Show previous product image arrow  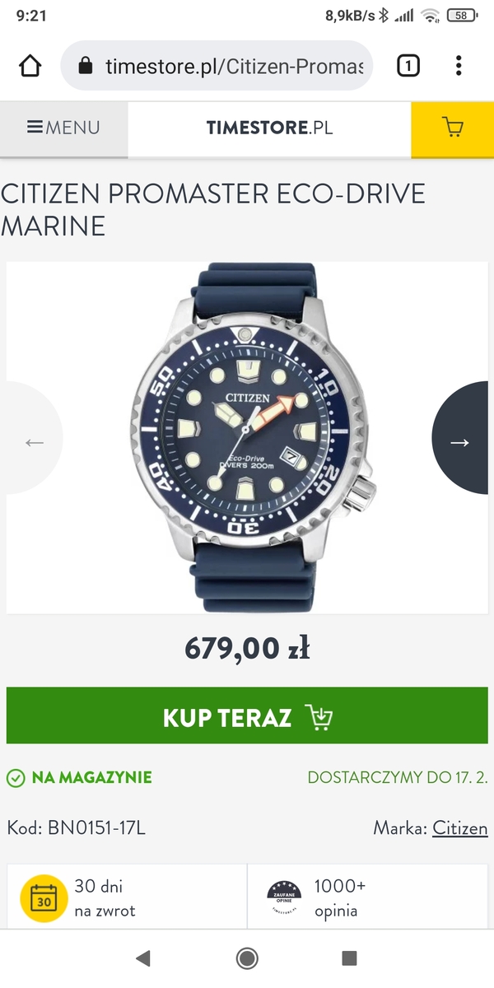(x=33, y=442)
